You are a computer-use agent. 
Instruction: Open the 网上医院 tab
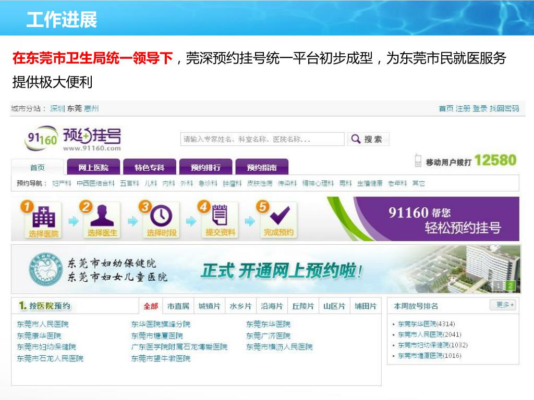tap(93, 167)
